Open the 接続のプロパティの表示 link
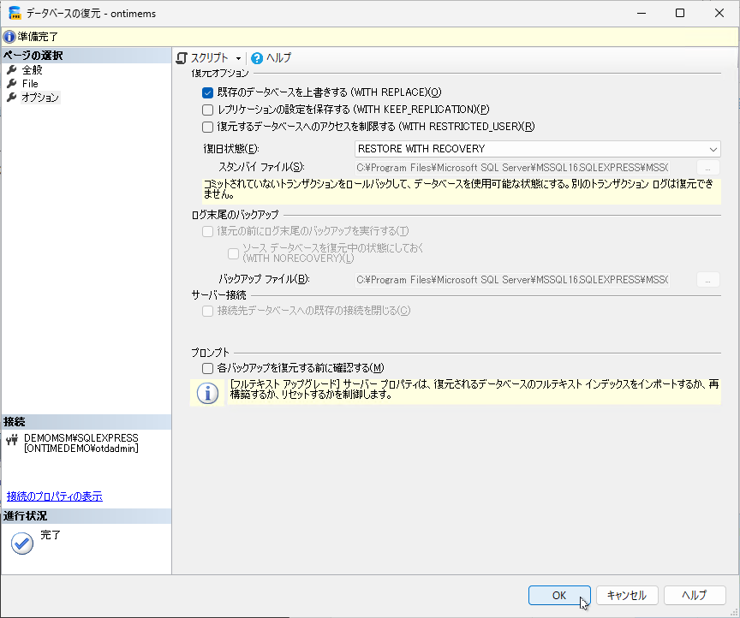The height and width of the screenshot is (618, 740). 55,496
